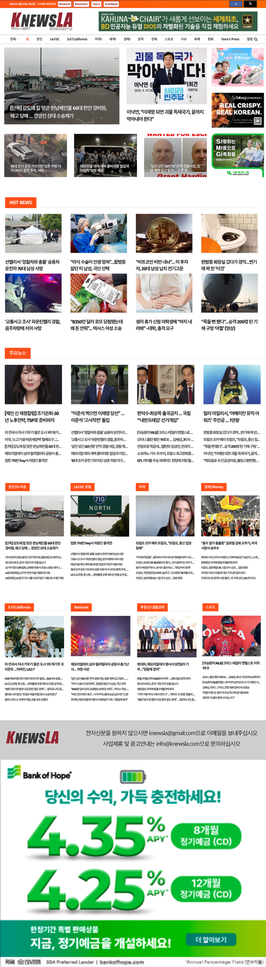Open SushiNews from top bar

pos(111,4)
